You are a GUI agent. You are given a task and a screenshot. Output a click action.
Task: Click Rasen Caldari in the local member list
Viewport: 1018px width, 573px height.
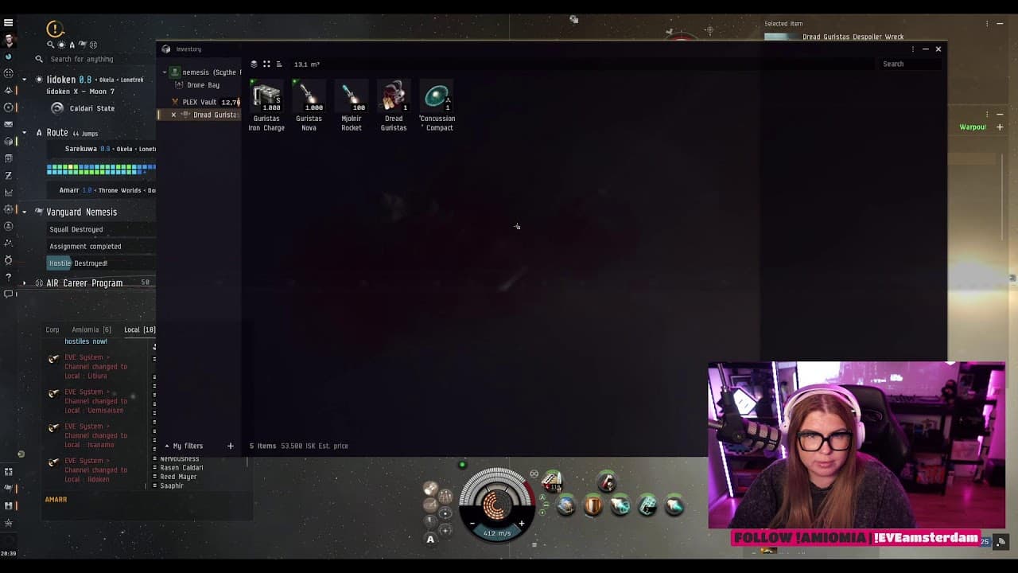(x=181, y=468)
